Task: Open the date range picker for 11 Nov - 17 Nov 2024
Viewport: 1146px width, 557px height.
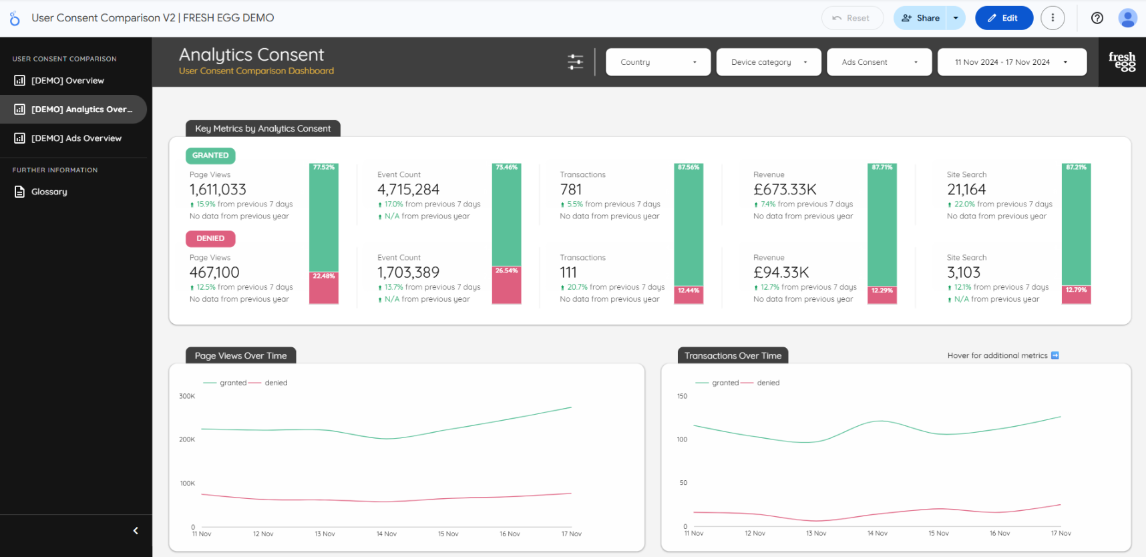Action: click(1011, 62)
